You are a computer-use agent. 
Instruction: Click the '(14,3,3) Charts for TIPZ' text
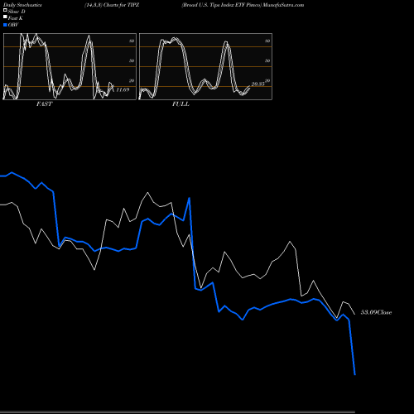(x=112, y=5)
